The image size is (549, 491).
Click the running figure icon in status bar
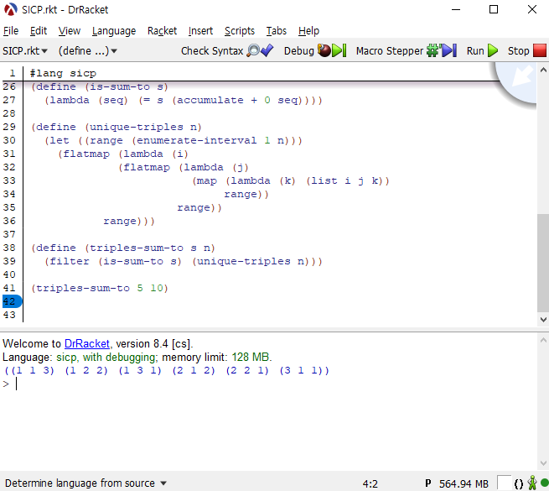point(531,483)
